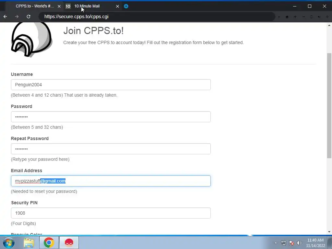Screen dimensions: 332x249
Task: Click the '(Four Digits)' hint text
Action: (x=23, y=223)
